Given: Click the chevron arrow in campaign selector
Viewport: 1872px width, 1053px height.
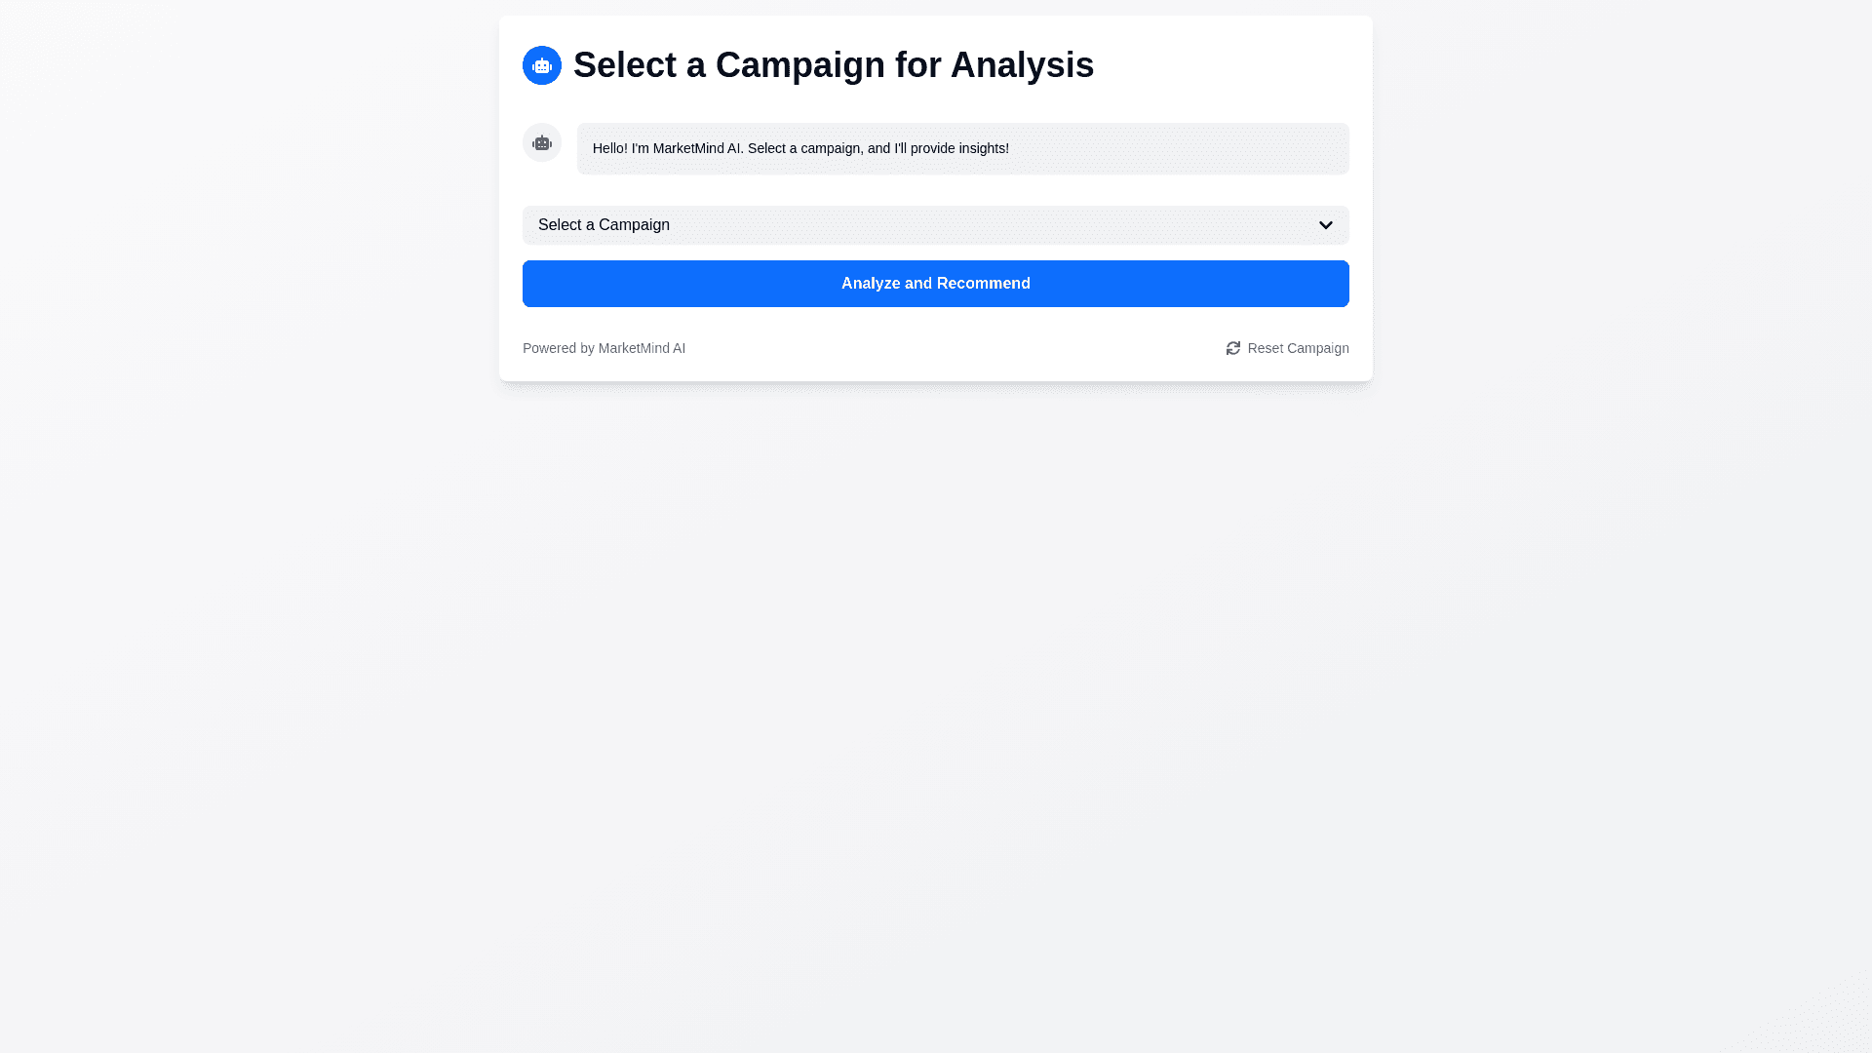Looking at the screenshot, I should coord(1325,225).
